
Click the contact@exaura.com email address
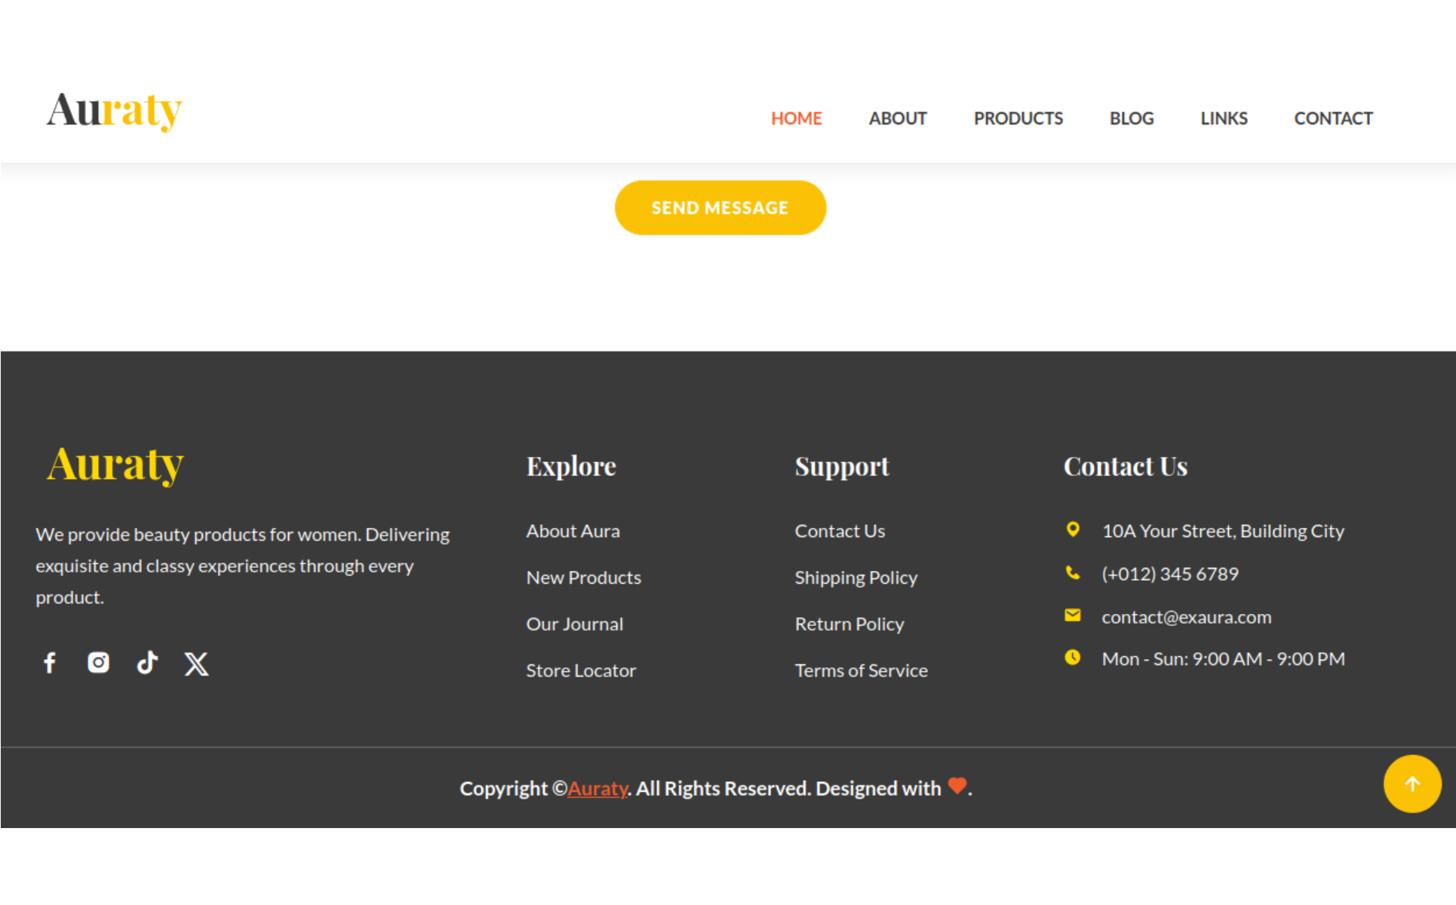(x=1186, y=617)
